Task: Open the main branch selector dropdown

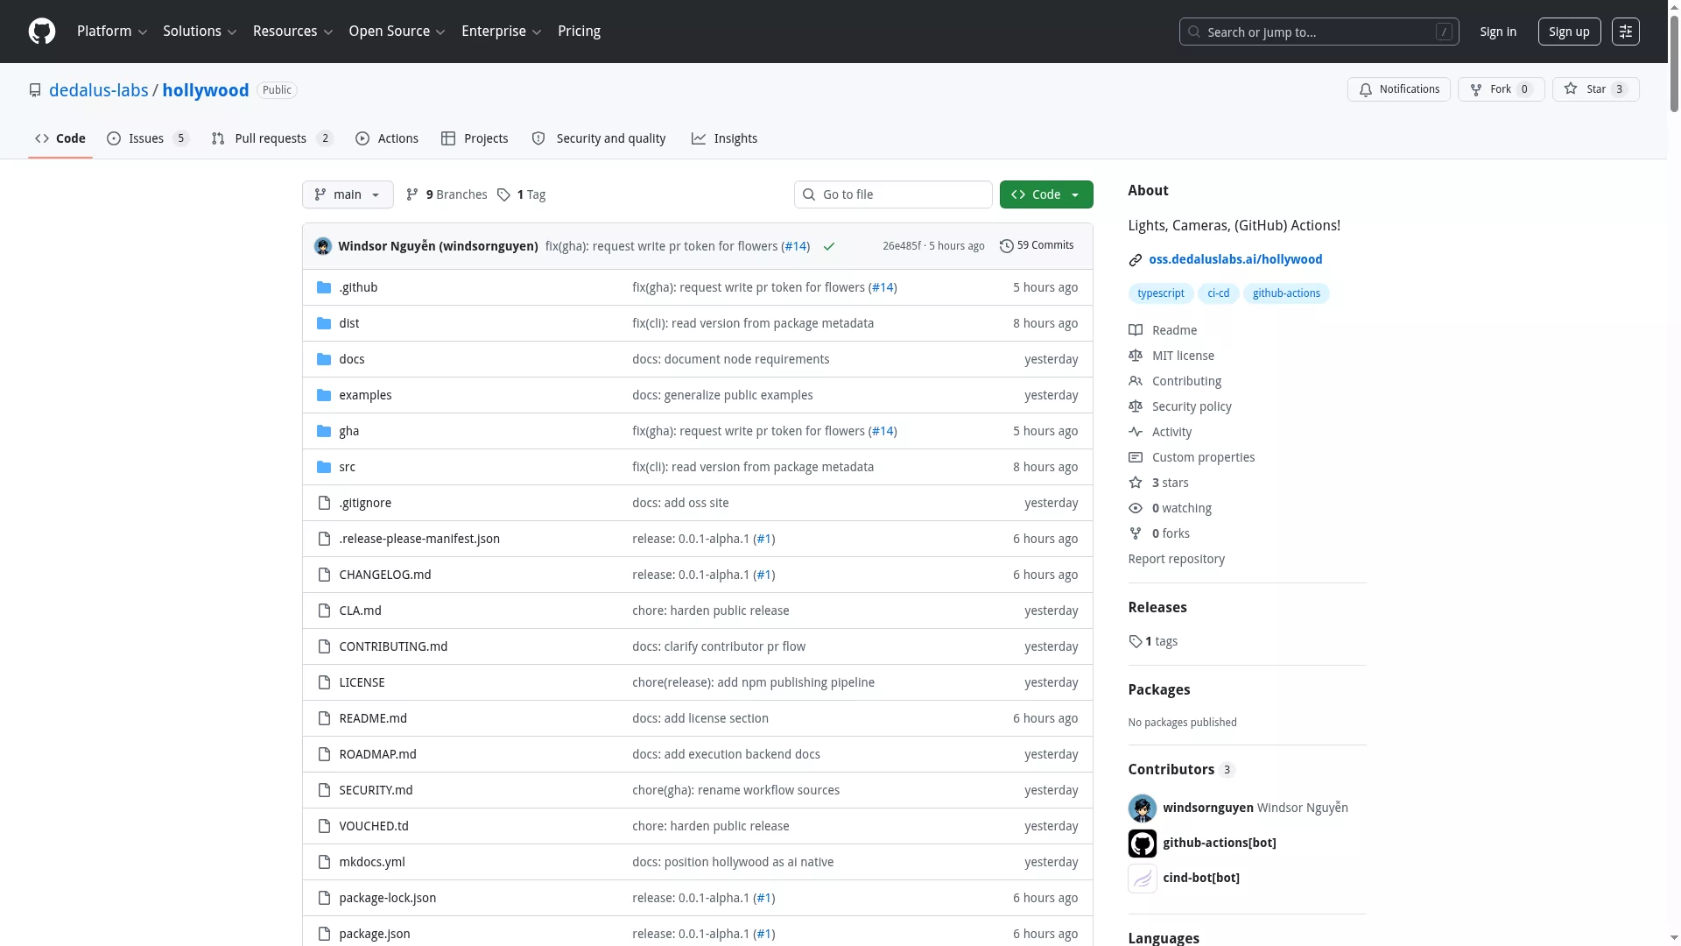Action: (348, 194)
